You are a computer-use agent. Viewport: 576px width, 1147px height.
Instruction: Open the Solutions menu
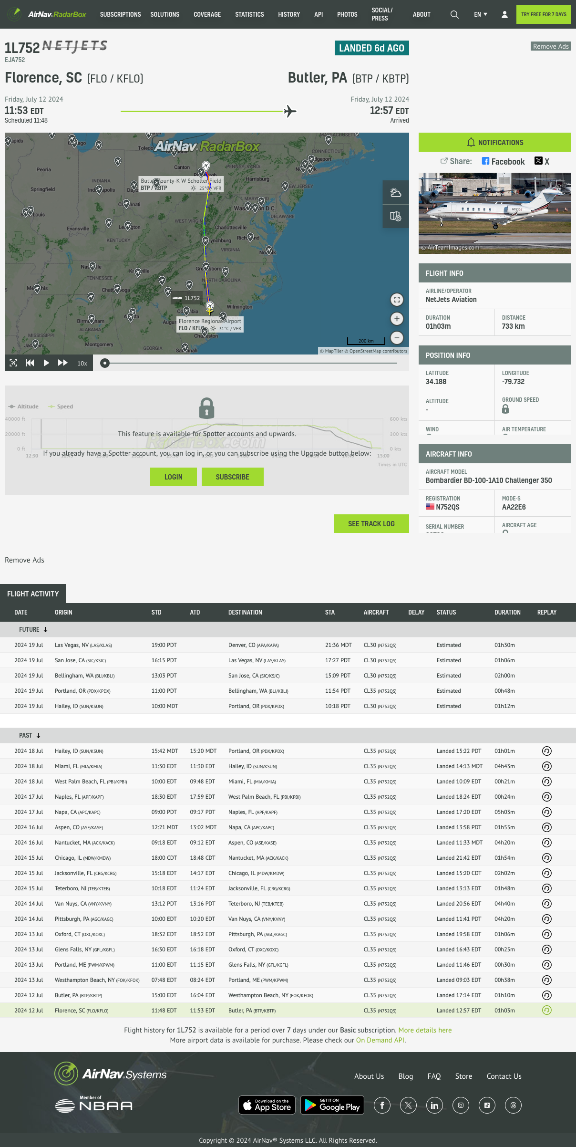pos(165,14)
